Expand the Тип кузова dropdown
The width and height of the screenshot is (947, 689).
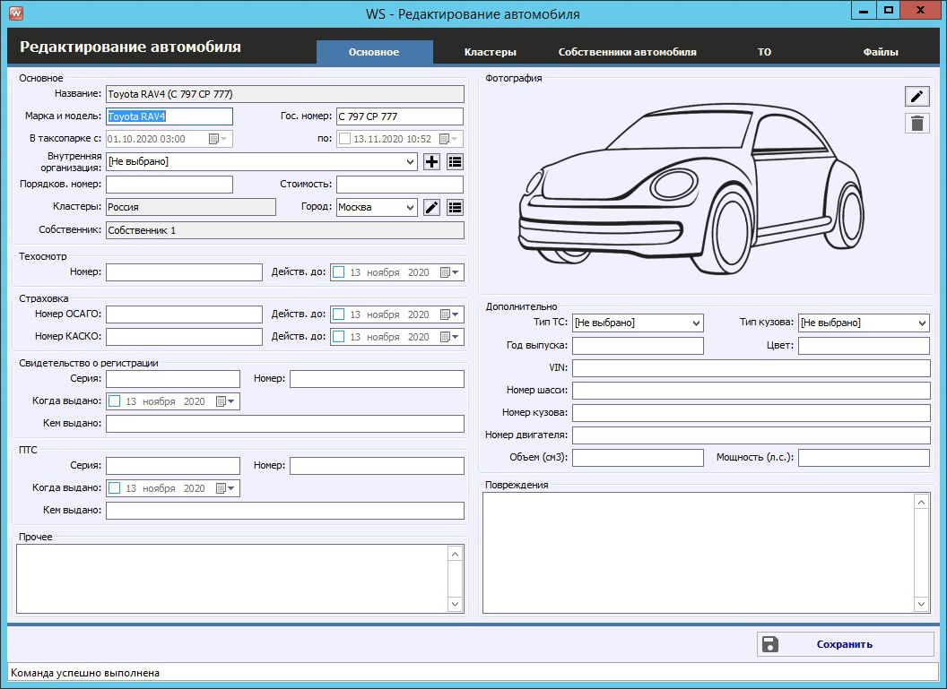(922, 323)
